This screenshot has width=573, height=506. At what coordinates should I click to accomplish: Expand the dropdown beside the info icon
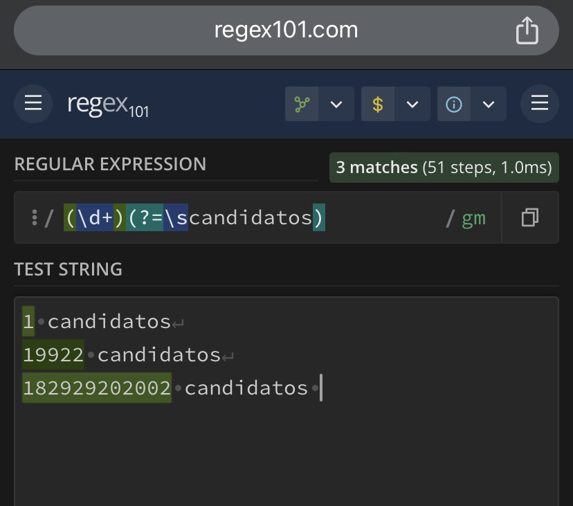click(x=489, y=105)
